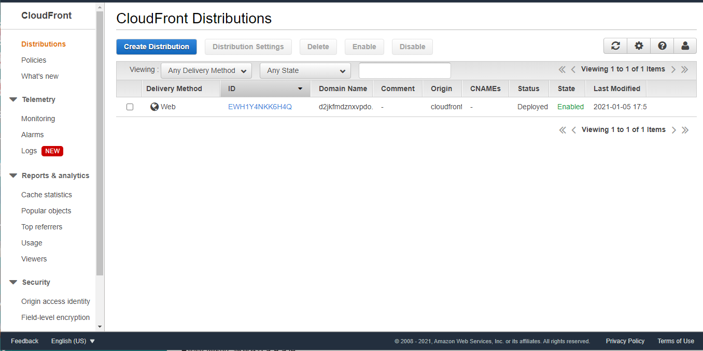Open Viewers report
The width and height of the screenshot is (703, 351).
(x=34, y=259)
